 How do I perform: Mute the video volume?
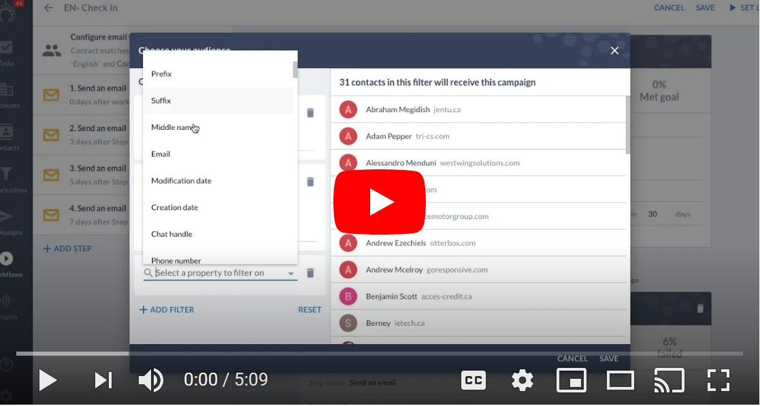coord(150,380)
